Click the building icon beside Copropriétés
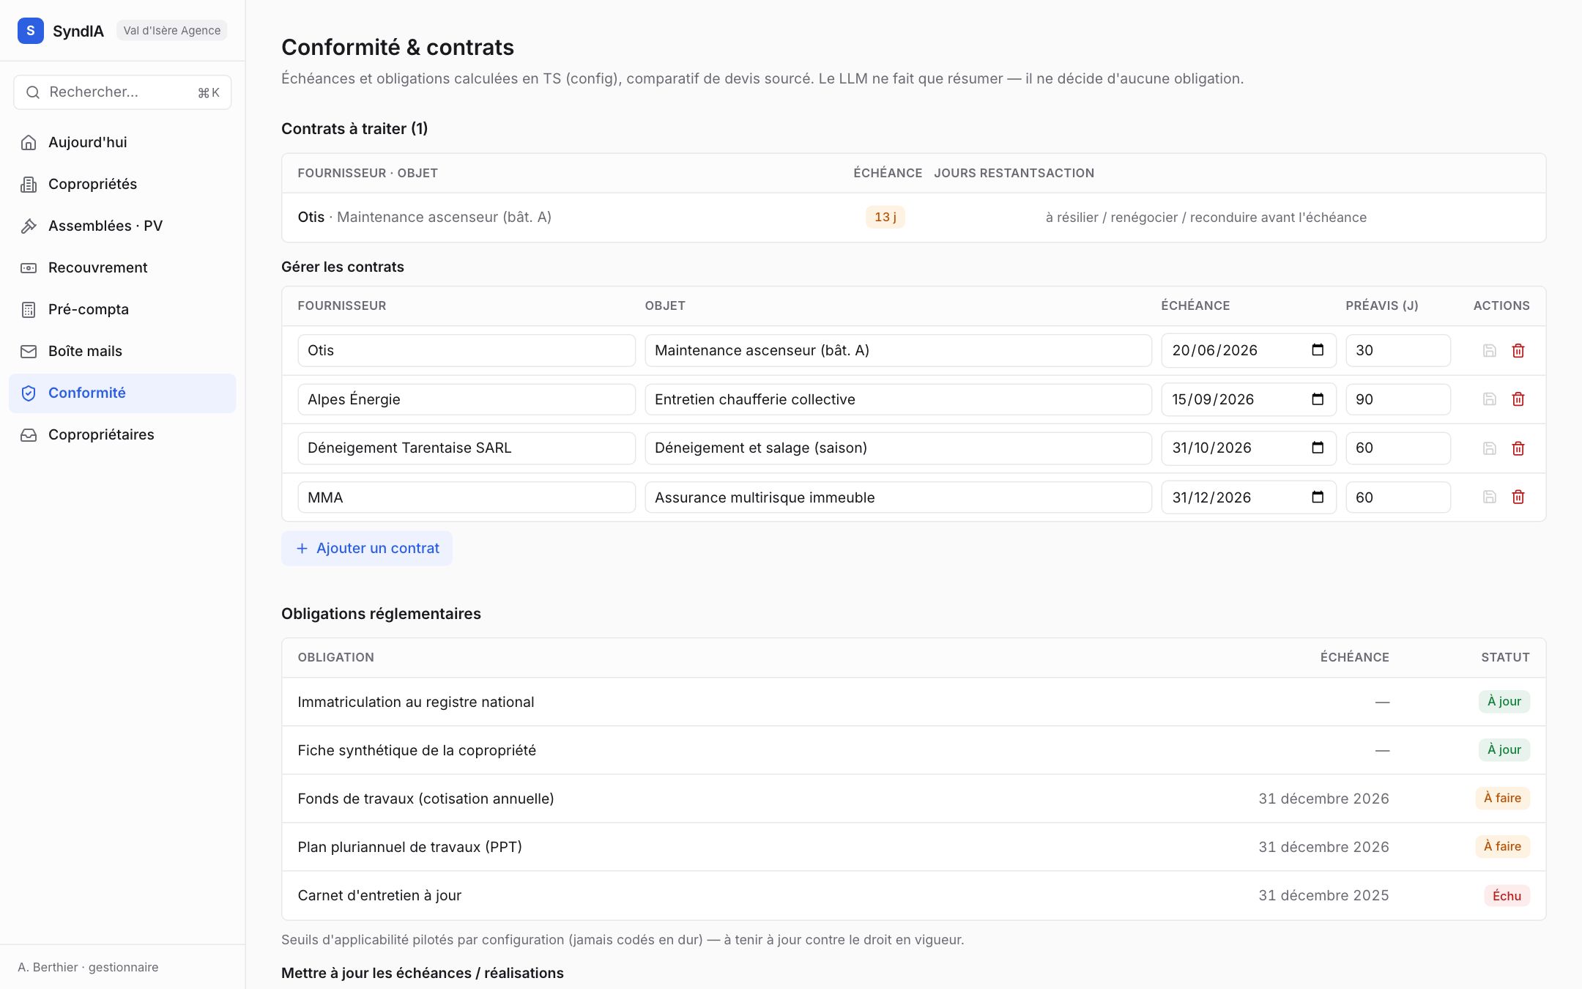Screen dimensions: 1582x989 [29, 184]
